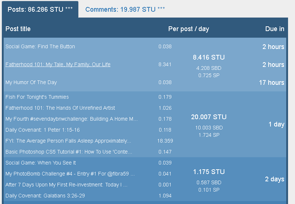295x204 pixels.
Task: Click the 0.038 value for Find The Button
Action: coord(165,46)
